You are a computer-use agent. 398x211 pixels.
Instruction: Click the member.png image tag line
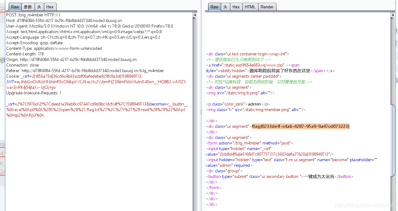(x=256, y=110)
